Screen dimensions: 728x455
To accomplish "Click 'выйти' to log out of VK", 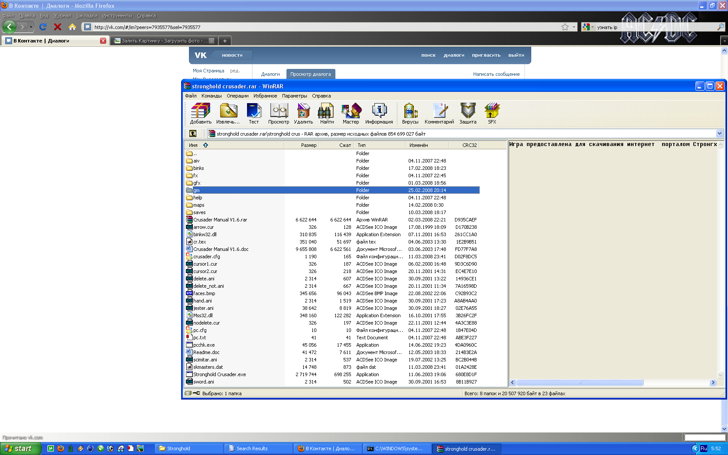I will coord(516,55).
